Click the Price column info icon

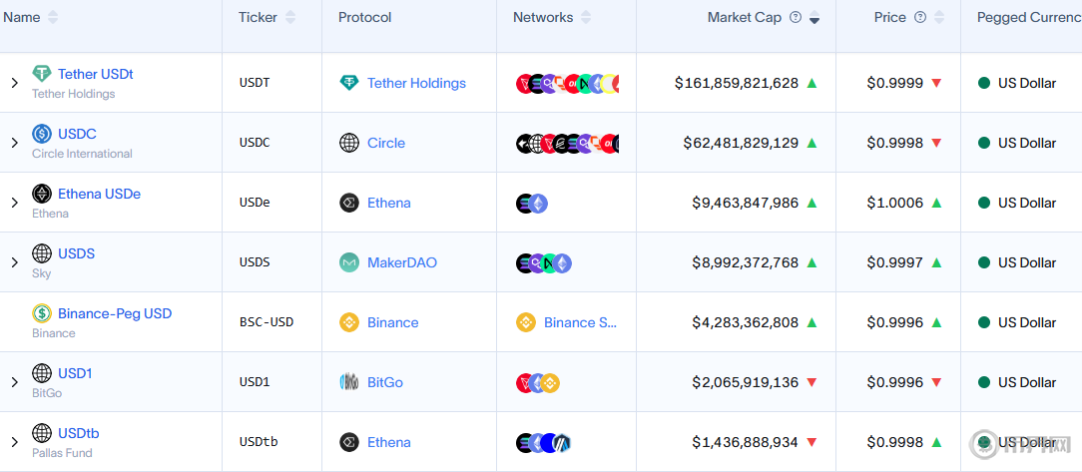click(x=920, y=17)
